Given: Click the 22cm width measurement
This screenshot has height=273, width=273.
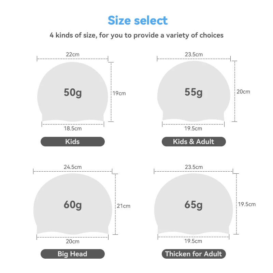Looking at the screenshot, I should tap(73, 55).
